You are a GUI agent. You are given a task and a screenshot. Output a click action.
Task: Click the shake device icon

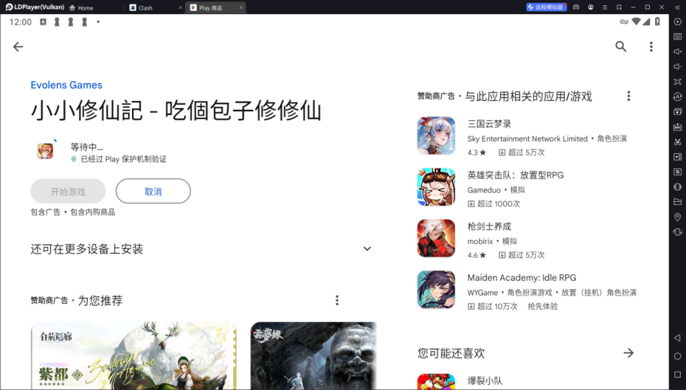coord(678,187)
